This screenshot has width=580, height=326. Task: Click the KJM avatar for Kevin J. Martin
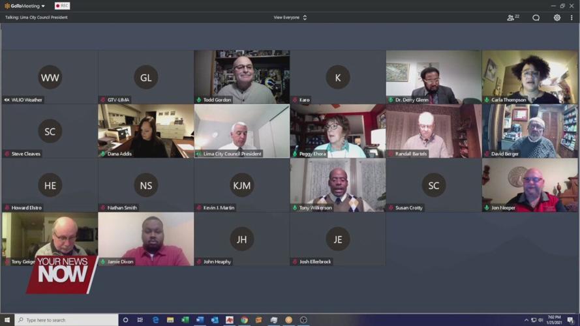(241, 185)
